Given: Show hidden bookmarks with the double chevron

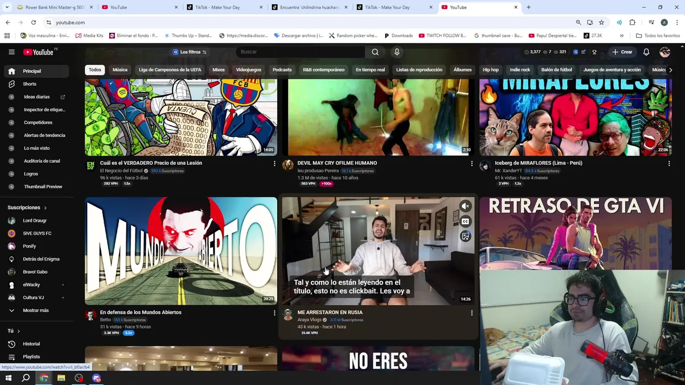Looking at the screenshot, I should (621, 36).
